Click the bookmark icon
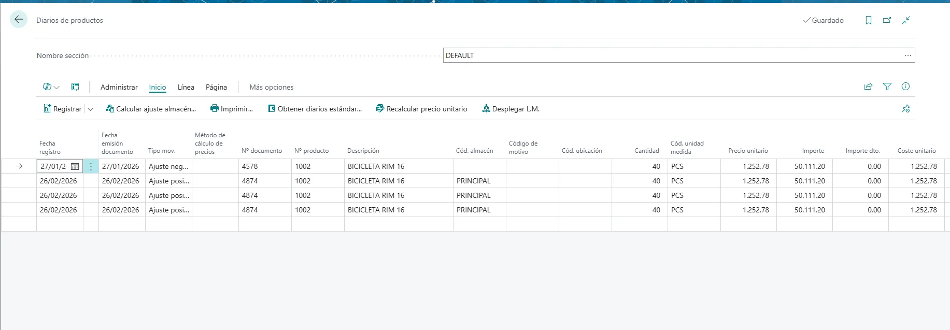 (869, 20)
